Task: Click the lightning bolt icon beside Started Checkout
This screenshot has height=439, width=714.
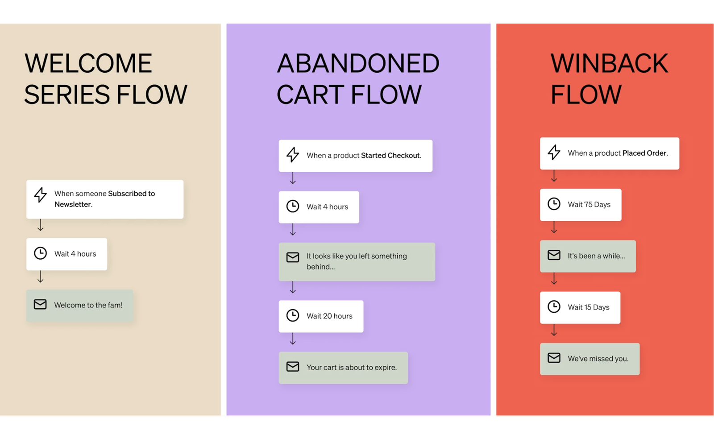Action: pyautogui.click(x=293, y=155)
